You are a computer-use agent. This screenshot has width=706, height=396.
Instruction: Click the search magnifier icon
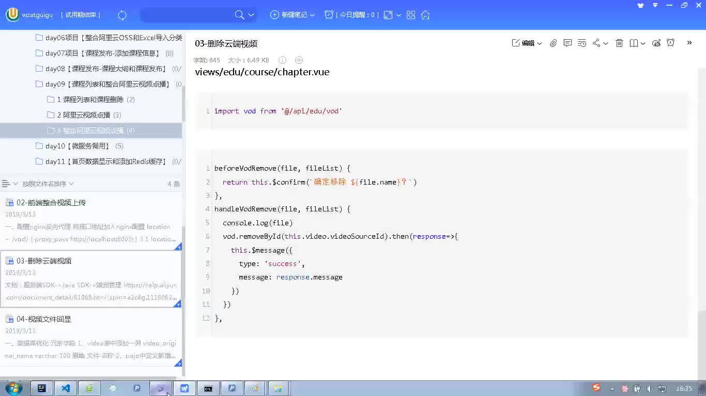(239, 15)
